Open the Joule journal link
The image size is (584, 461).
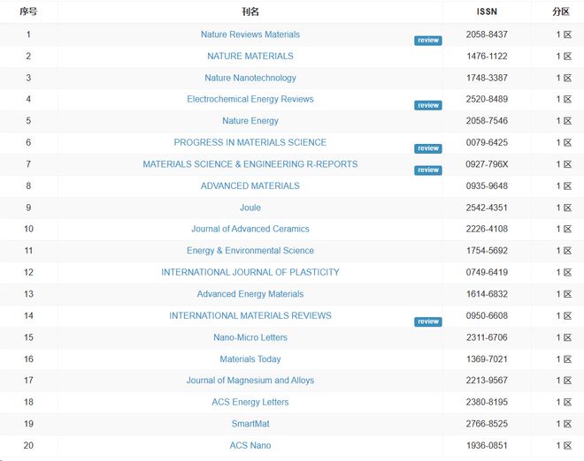(x=250, y=208)
